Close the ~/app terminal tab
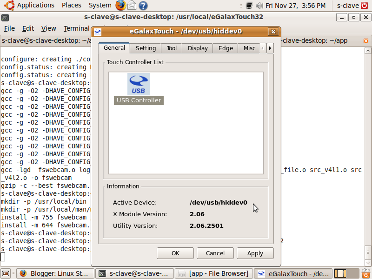The height and width of the screenshot is (279, 372). 366,41
